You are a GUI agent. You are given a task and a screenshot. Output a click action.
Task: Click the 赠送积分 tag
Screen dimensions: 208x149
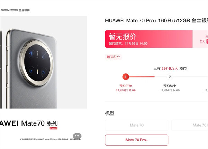113,57
